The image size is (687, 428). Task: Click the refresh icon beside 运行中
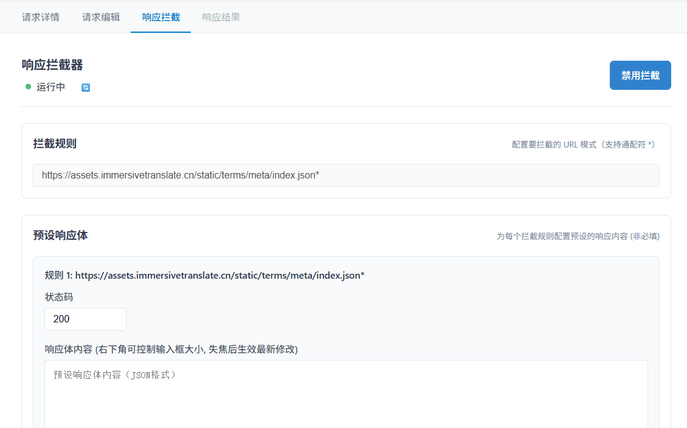86,87
